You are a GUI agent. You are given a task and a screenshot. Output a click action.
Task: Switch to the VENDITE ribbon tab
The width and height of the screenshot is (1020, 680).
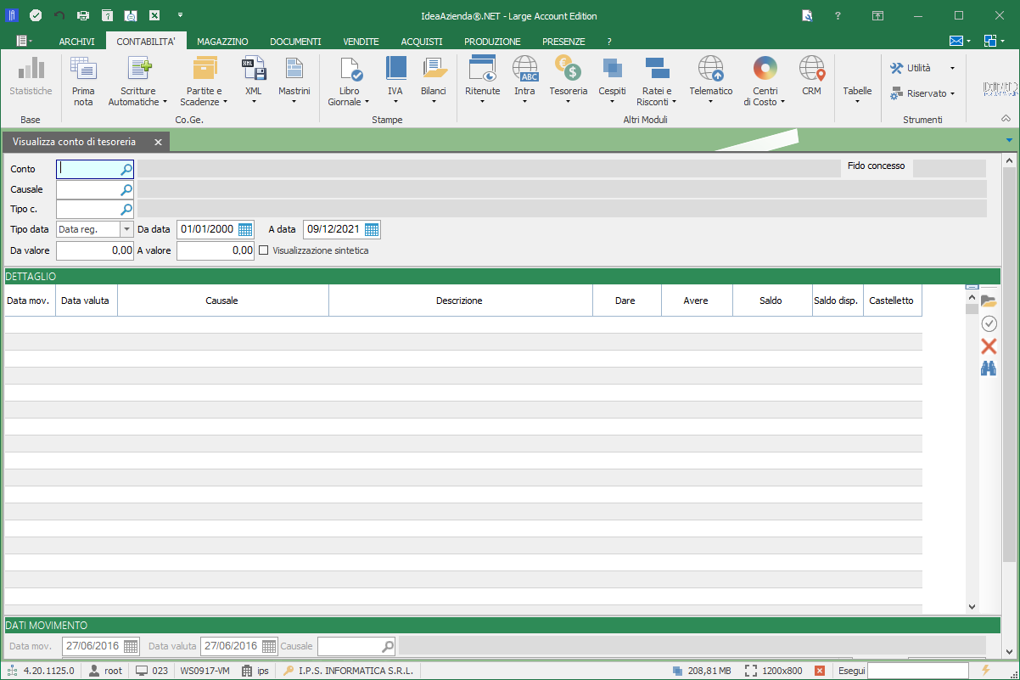[361, 41]
